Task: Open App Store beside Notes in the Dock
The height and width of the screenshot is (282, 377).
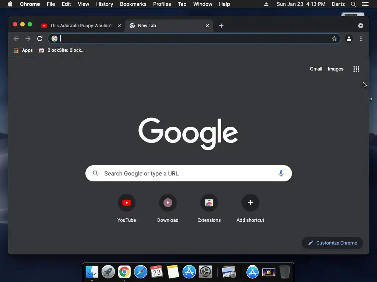Action: tap(189, 272)
